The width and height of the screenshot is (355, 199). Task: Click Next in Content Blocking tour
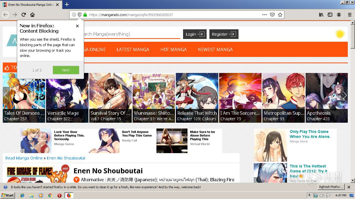(x=66, y=70)
